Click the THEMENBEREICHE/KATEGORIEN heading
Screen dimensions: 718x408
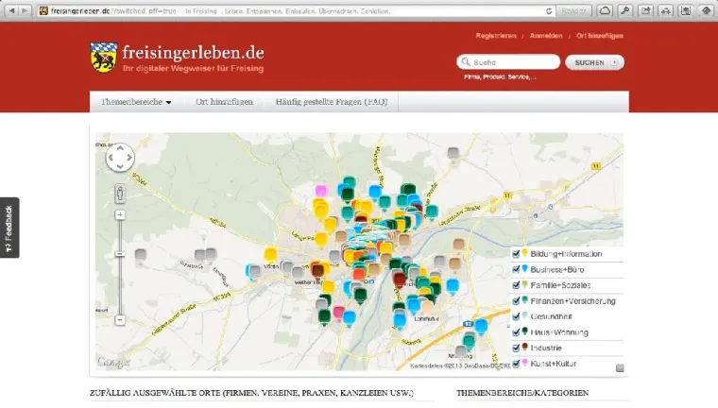coord(522,393)
